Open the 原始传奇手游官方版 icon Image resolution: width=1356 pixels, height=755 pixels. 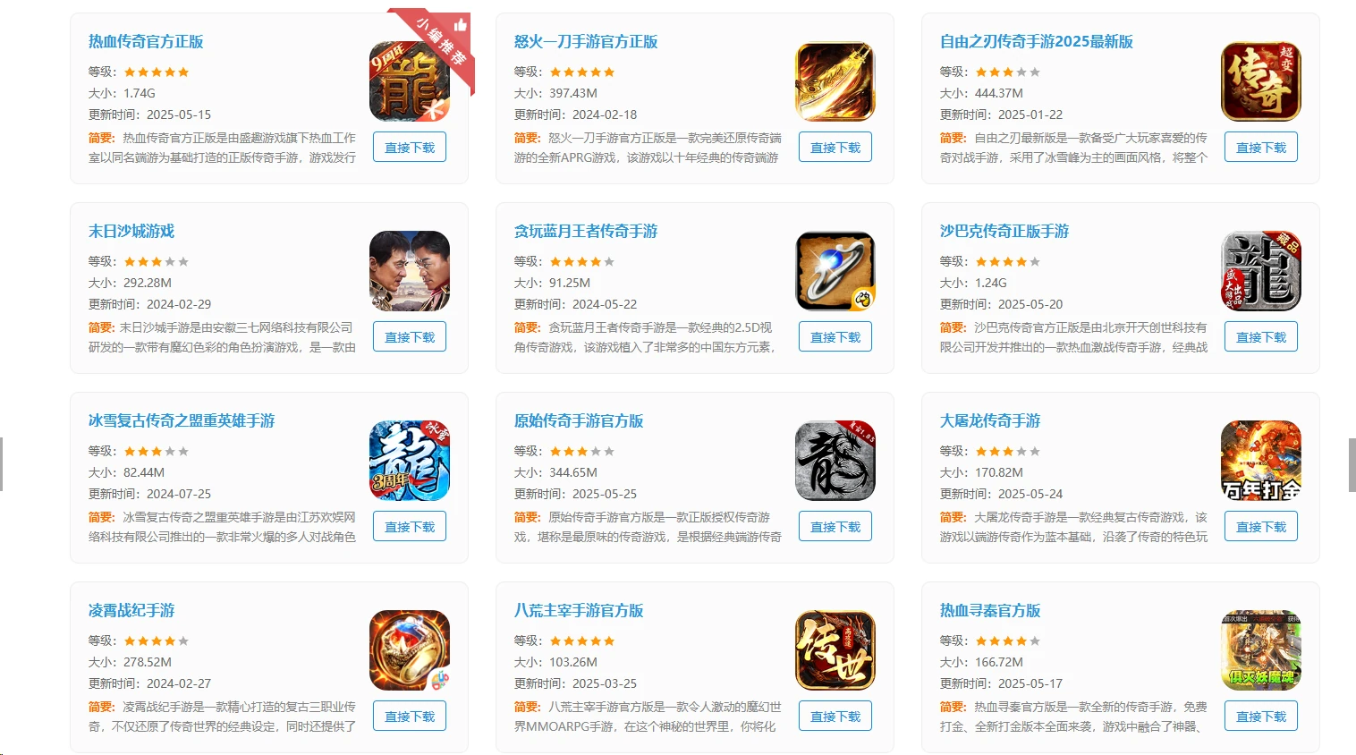(x=835, y=461)
